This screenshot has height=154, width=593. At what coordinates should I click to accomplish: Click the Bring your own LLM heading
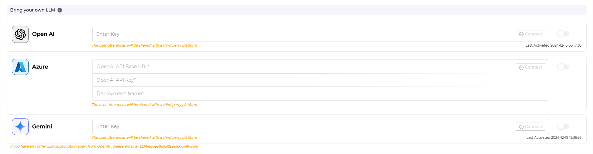pyautogui.click(x=32, y=10)
